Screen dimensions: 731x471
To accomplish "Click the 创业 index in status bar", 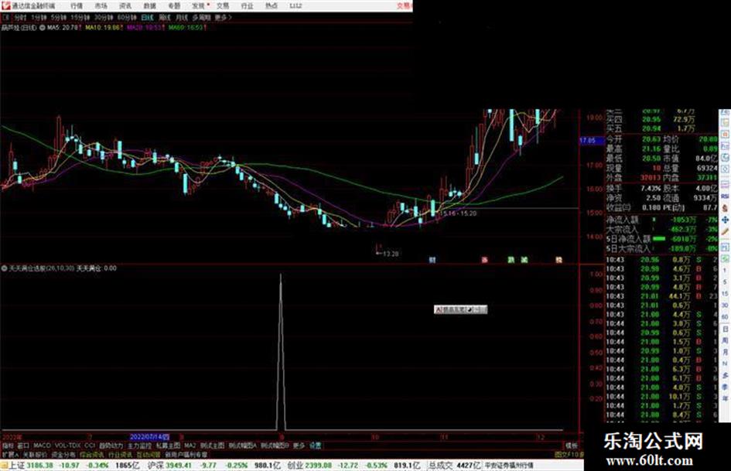I will pos(295,466).
